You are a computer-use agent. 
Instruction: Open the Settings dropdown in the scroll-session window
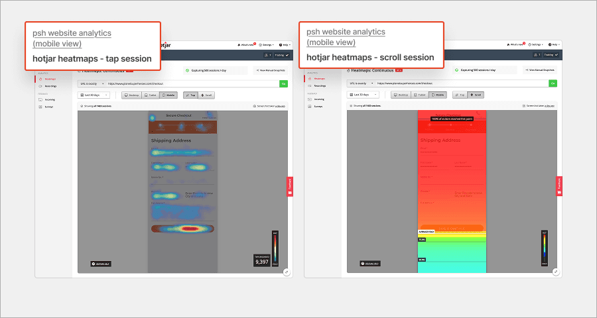(536, 44)
